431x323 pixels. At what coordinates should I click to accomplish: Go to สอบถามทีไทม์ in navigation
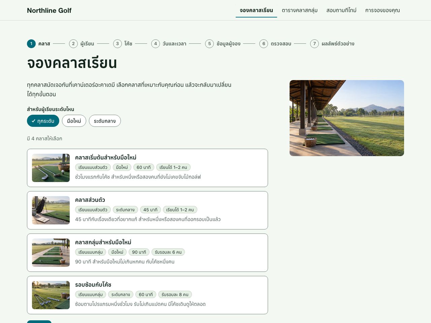341,10
